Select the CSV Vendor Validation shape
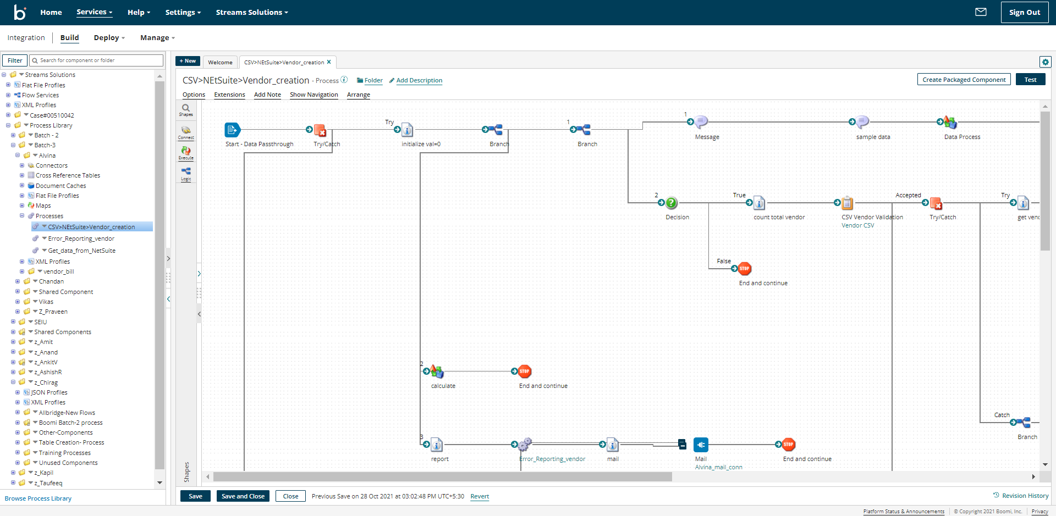 (x=848, y=203)
